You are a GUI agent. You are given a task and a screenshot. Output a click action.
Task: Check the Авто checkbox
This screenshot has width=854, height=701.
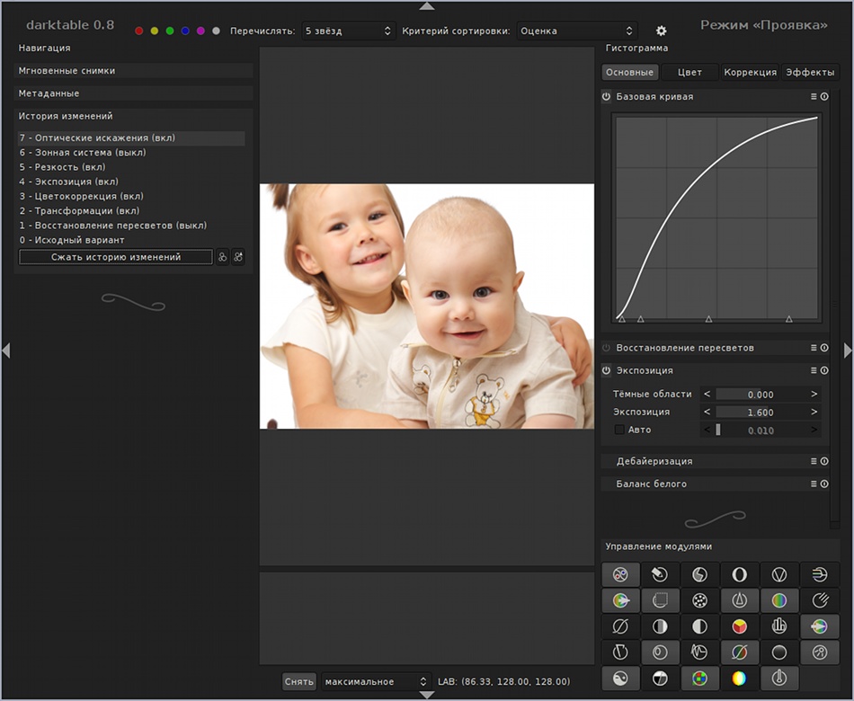tap(619, 430)
